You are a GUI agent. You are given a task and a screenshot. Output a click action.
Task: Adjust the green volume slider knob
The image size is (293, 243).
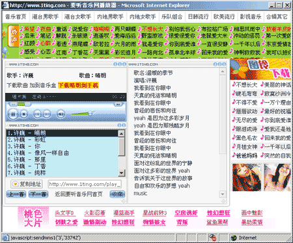click(91, 113)
